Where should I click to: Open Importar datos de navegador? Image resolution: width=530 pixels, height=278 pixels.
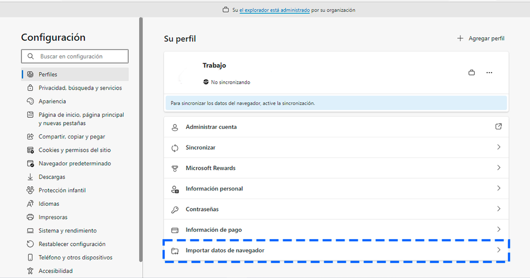point(336,250)
